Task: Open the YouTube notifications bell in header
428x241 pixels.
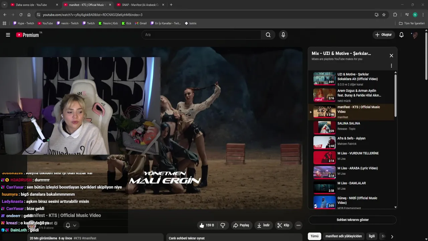Action: (402, 35)
